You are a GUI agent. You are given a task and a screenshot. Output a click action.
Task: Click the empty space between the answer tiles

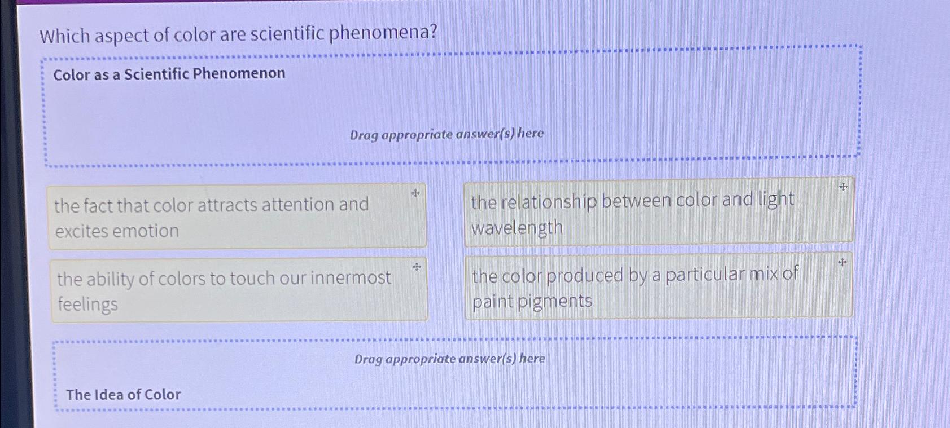point(446,254)
